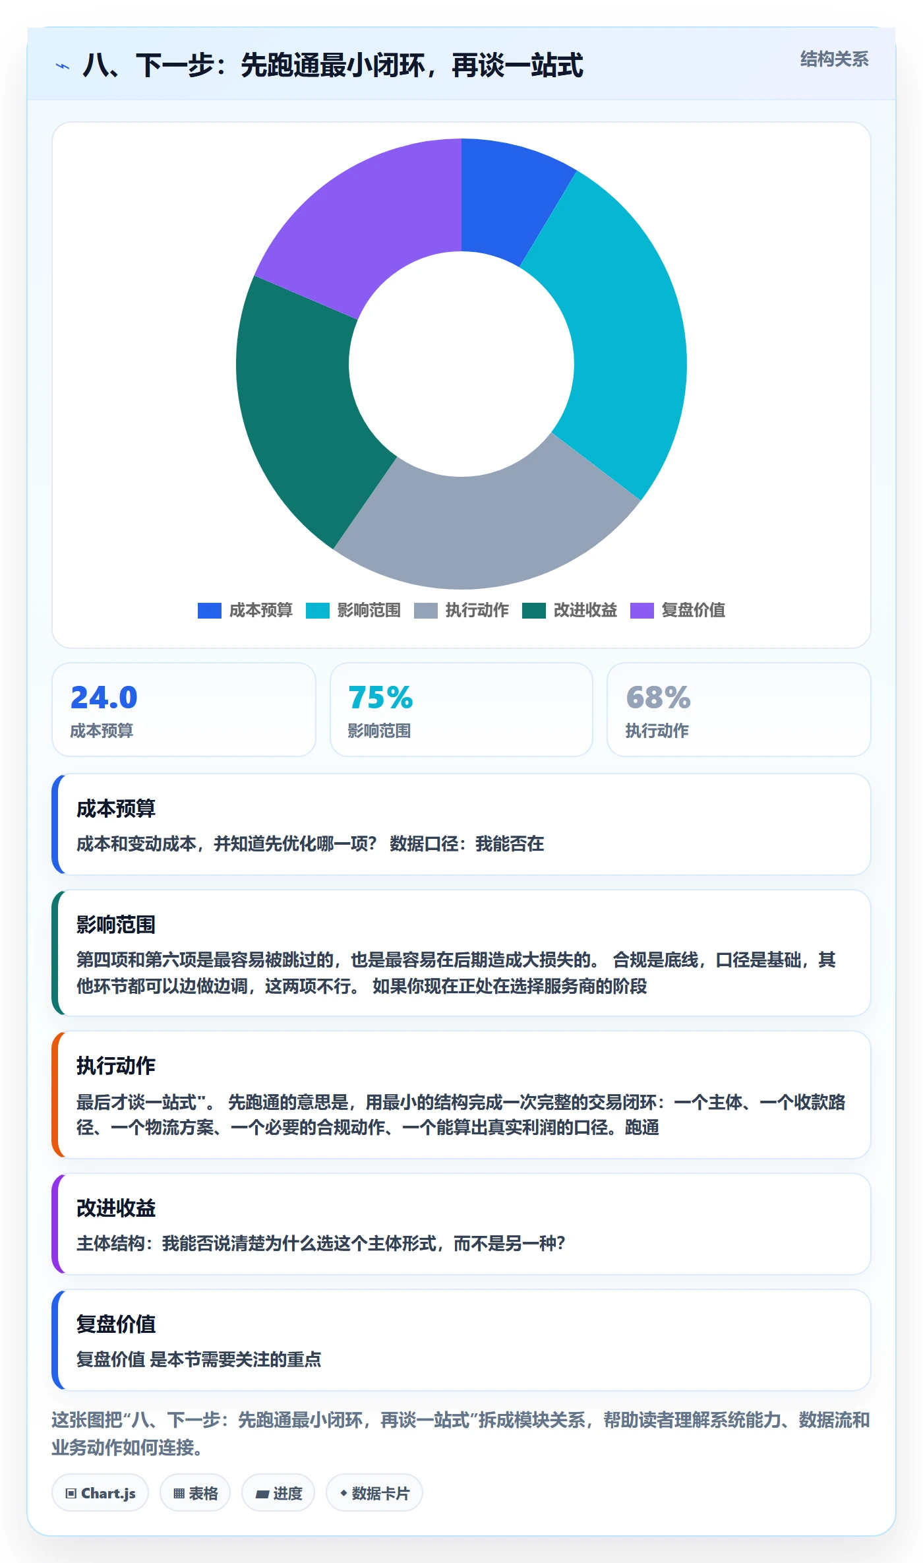
Task: Select the 75% 影响范围 stat card
Action: pyautogui.click(x=461, y=710)
